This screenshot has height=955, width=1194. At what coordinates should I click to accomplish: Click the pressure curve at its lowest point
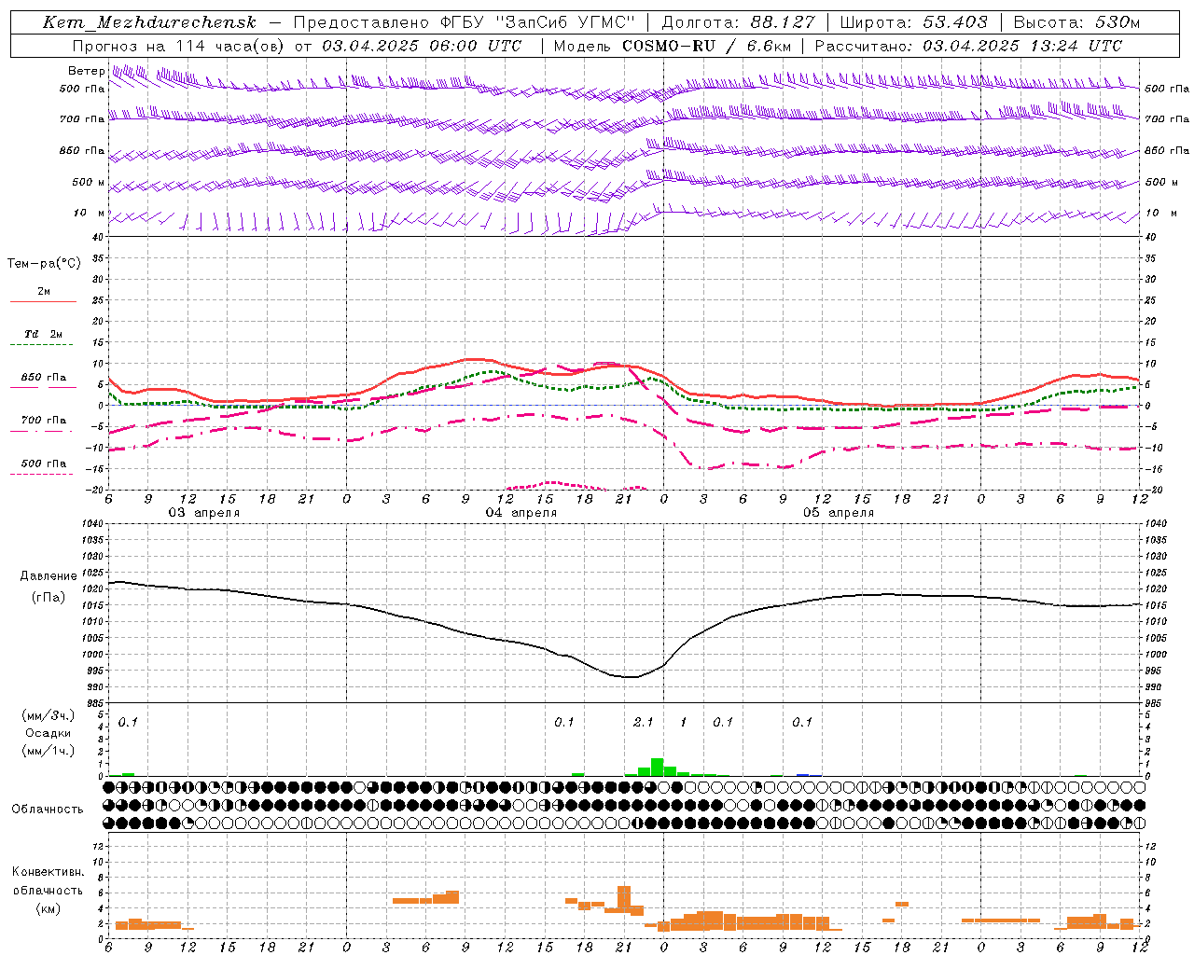click(x=632, y=677)
